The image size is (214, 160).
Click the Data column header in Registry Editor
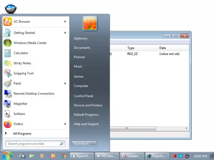[x=173, y=48]
